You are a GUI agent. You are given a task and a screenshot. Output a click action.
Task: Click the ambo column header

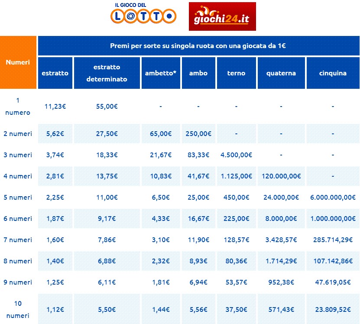point(198,73)
